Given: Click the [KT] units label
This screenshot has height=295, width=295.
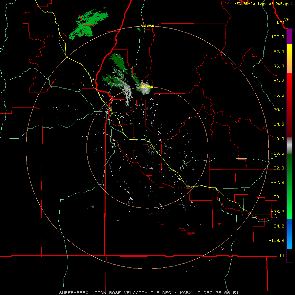Looking at the screenshot, I should (280, 23).
